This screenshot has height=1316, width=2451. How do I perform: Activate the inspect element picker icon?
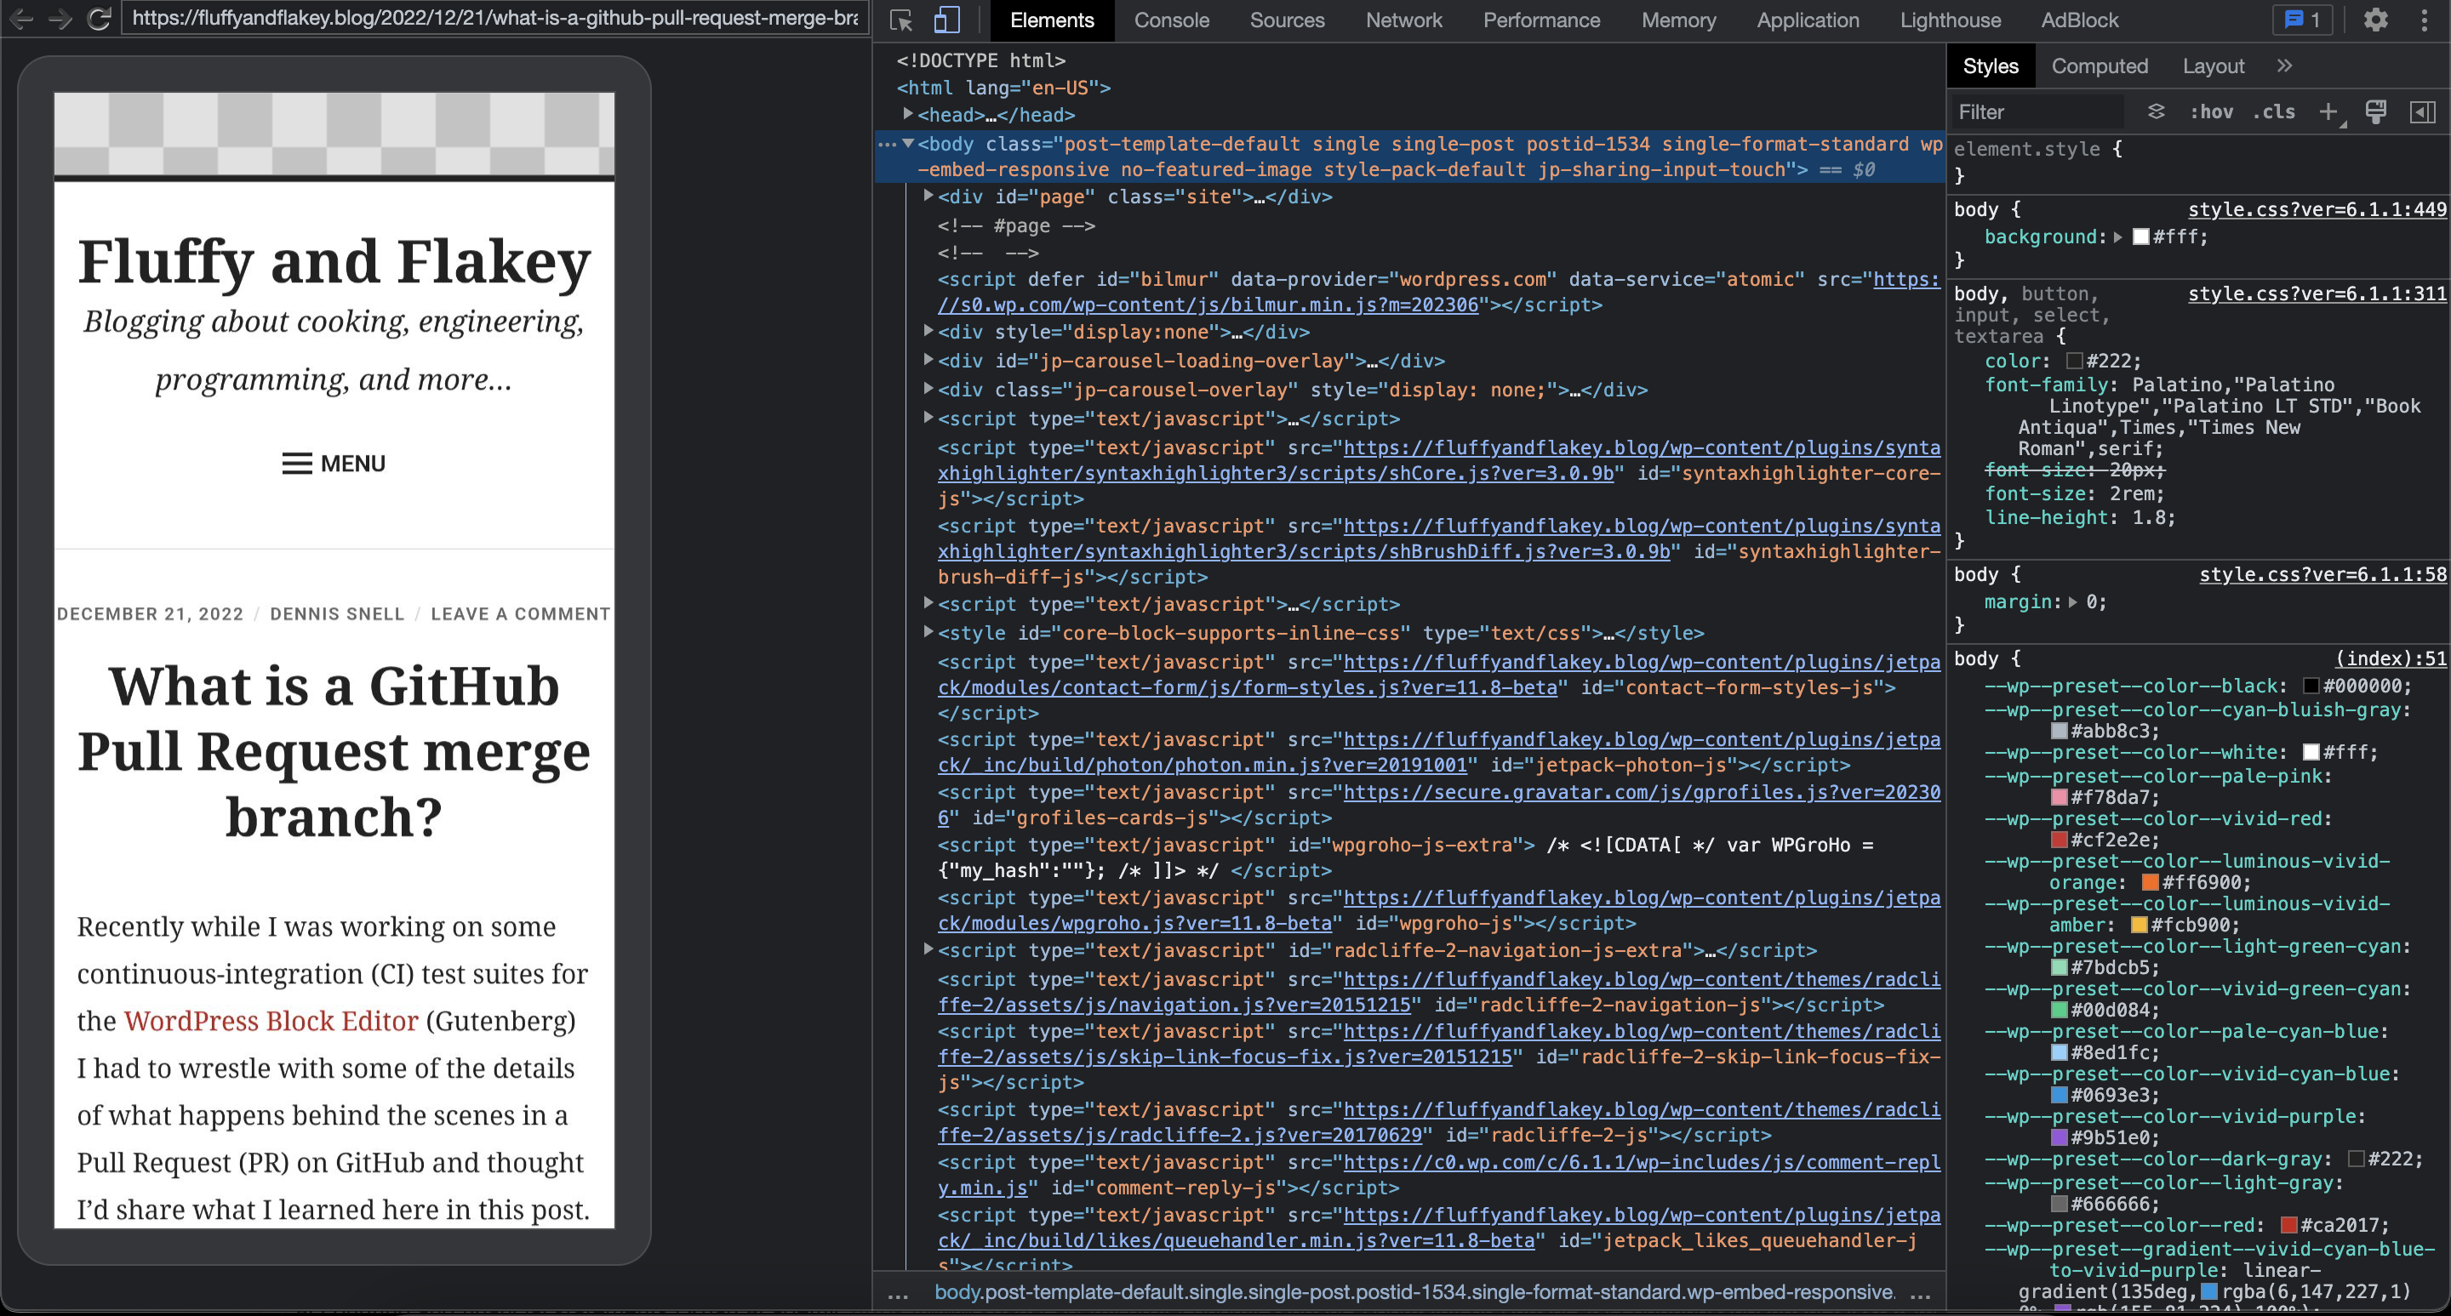click(901, 20)
